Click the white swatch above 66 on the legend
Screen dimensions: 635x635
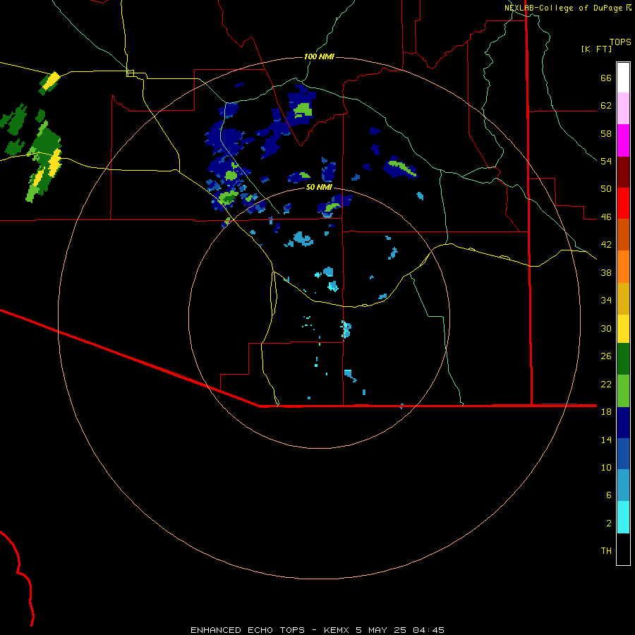(x=623, y=78)
